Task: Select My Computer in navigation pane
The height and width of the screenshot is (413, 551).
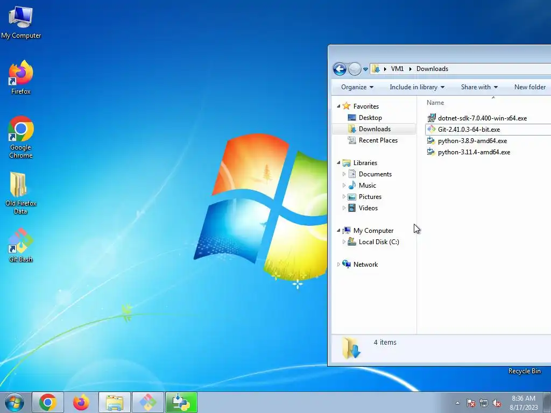Action: click(x=373, y=230)
